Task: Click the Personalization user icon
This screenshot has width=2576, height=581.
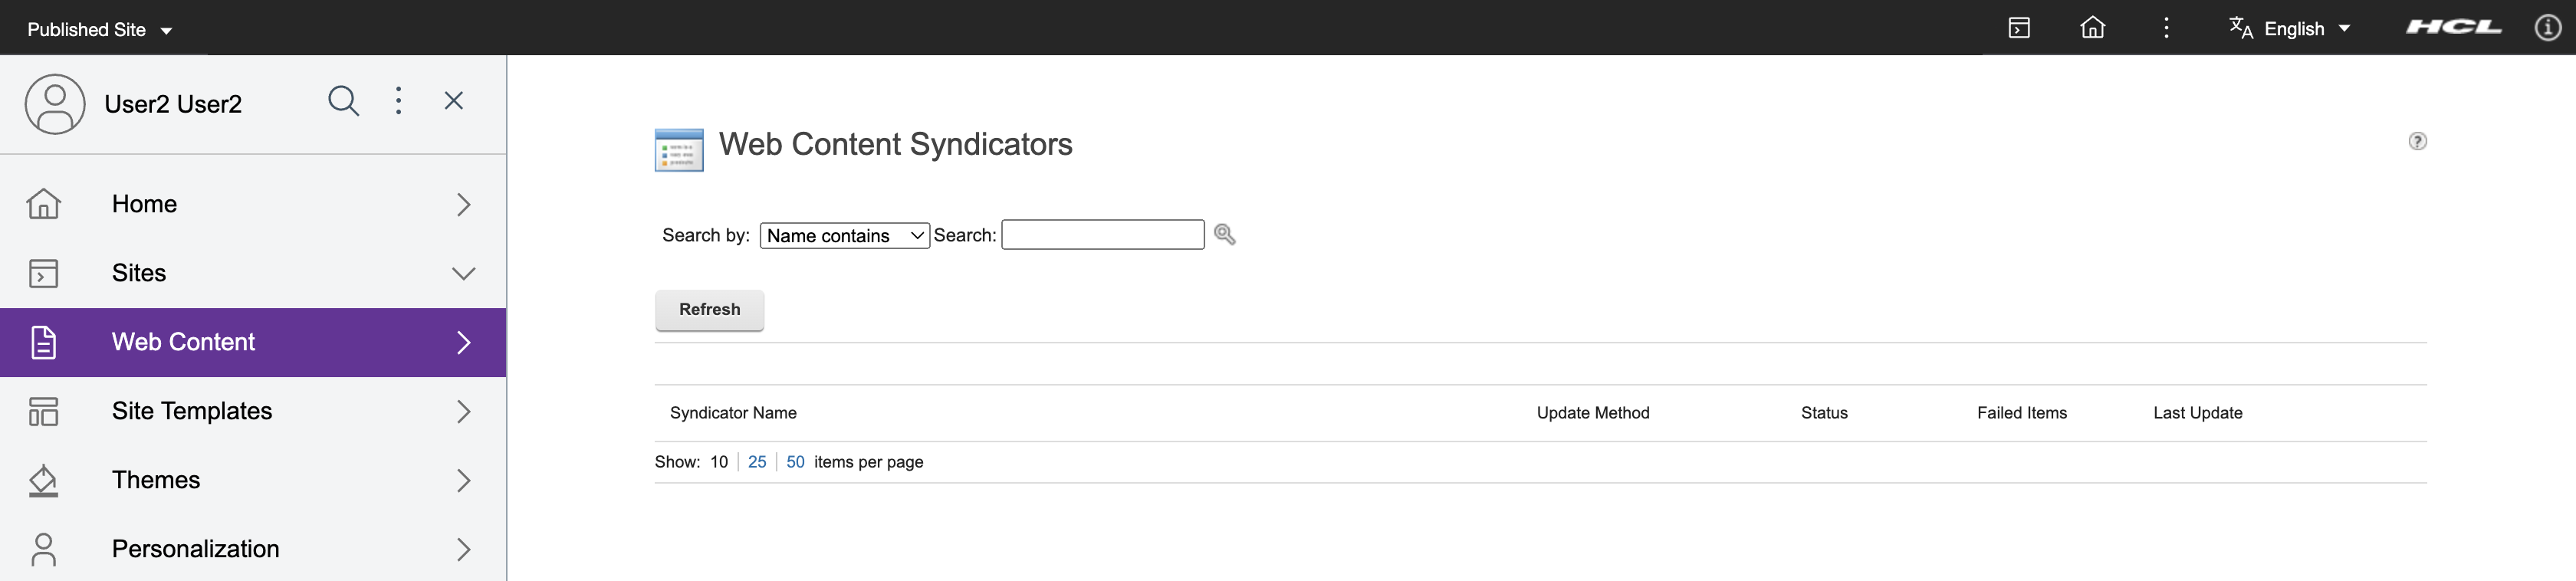Action: (x=44, y=548)
